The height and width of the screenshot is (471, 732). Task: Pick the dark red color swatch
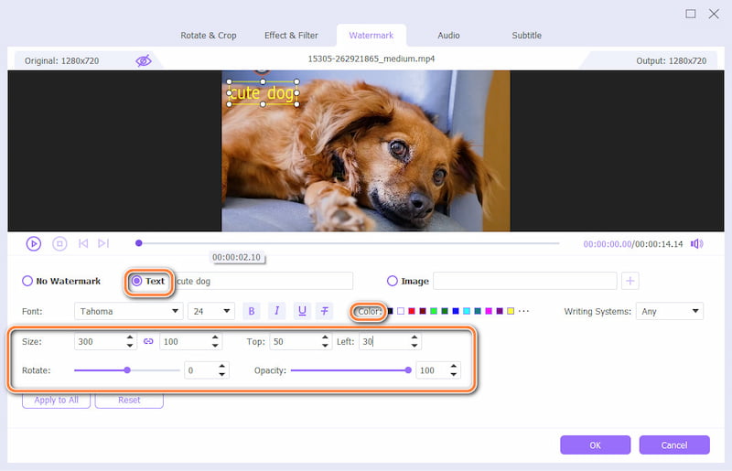pos(423,311)
